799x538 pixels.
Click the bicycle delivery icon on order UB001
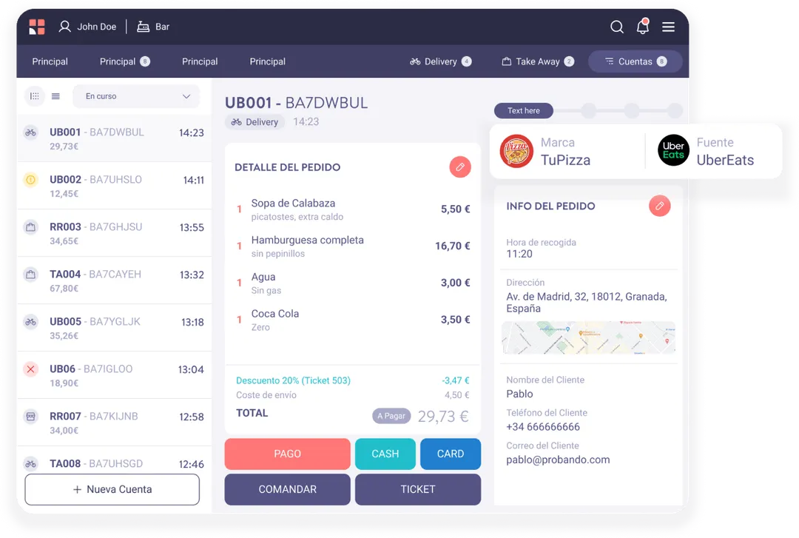30,132
